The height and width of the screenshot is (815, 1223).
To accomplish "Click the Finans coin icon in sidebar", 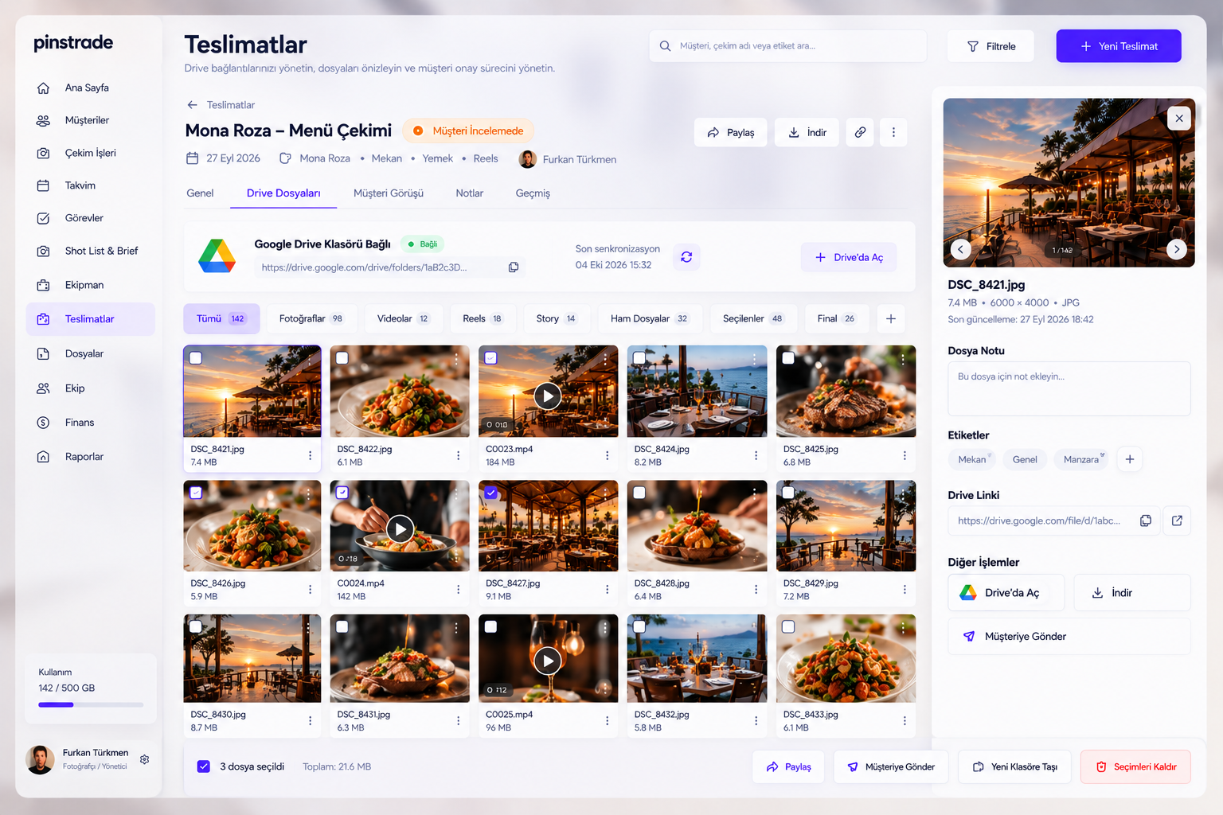I will [x=43, y=423].
